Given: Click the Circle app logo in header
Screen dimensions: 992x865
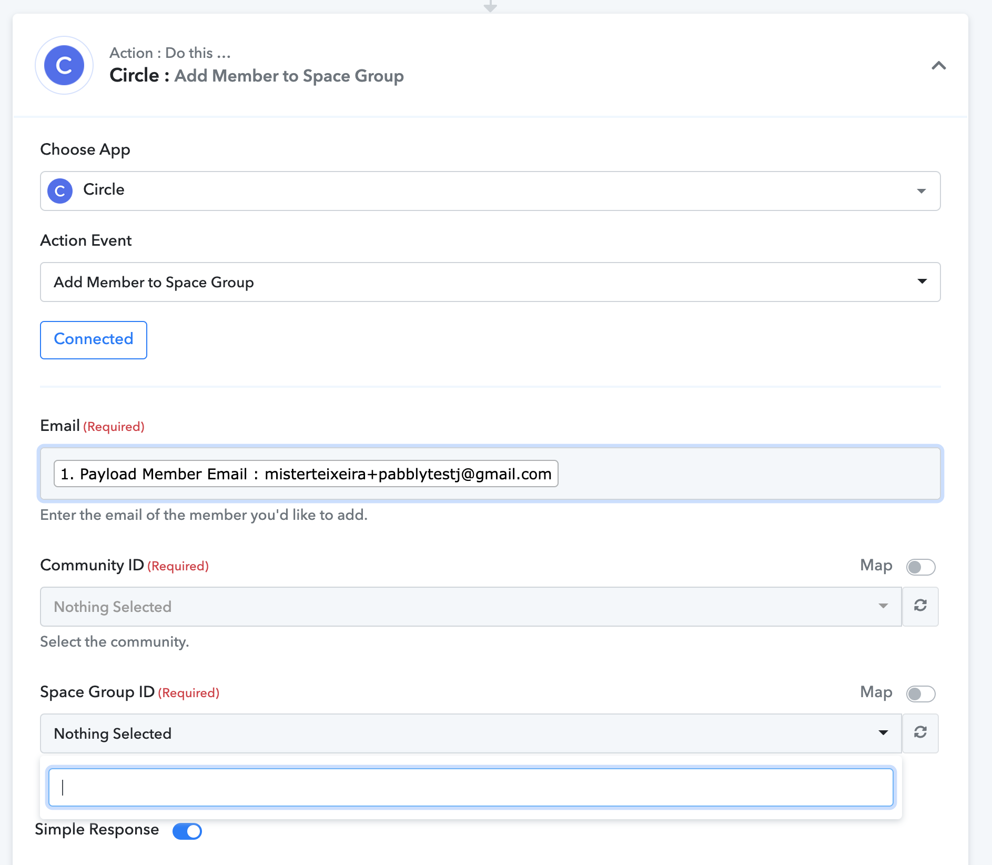Looking at the screenshot, I should click(x=64, y=65).
